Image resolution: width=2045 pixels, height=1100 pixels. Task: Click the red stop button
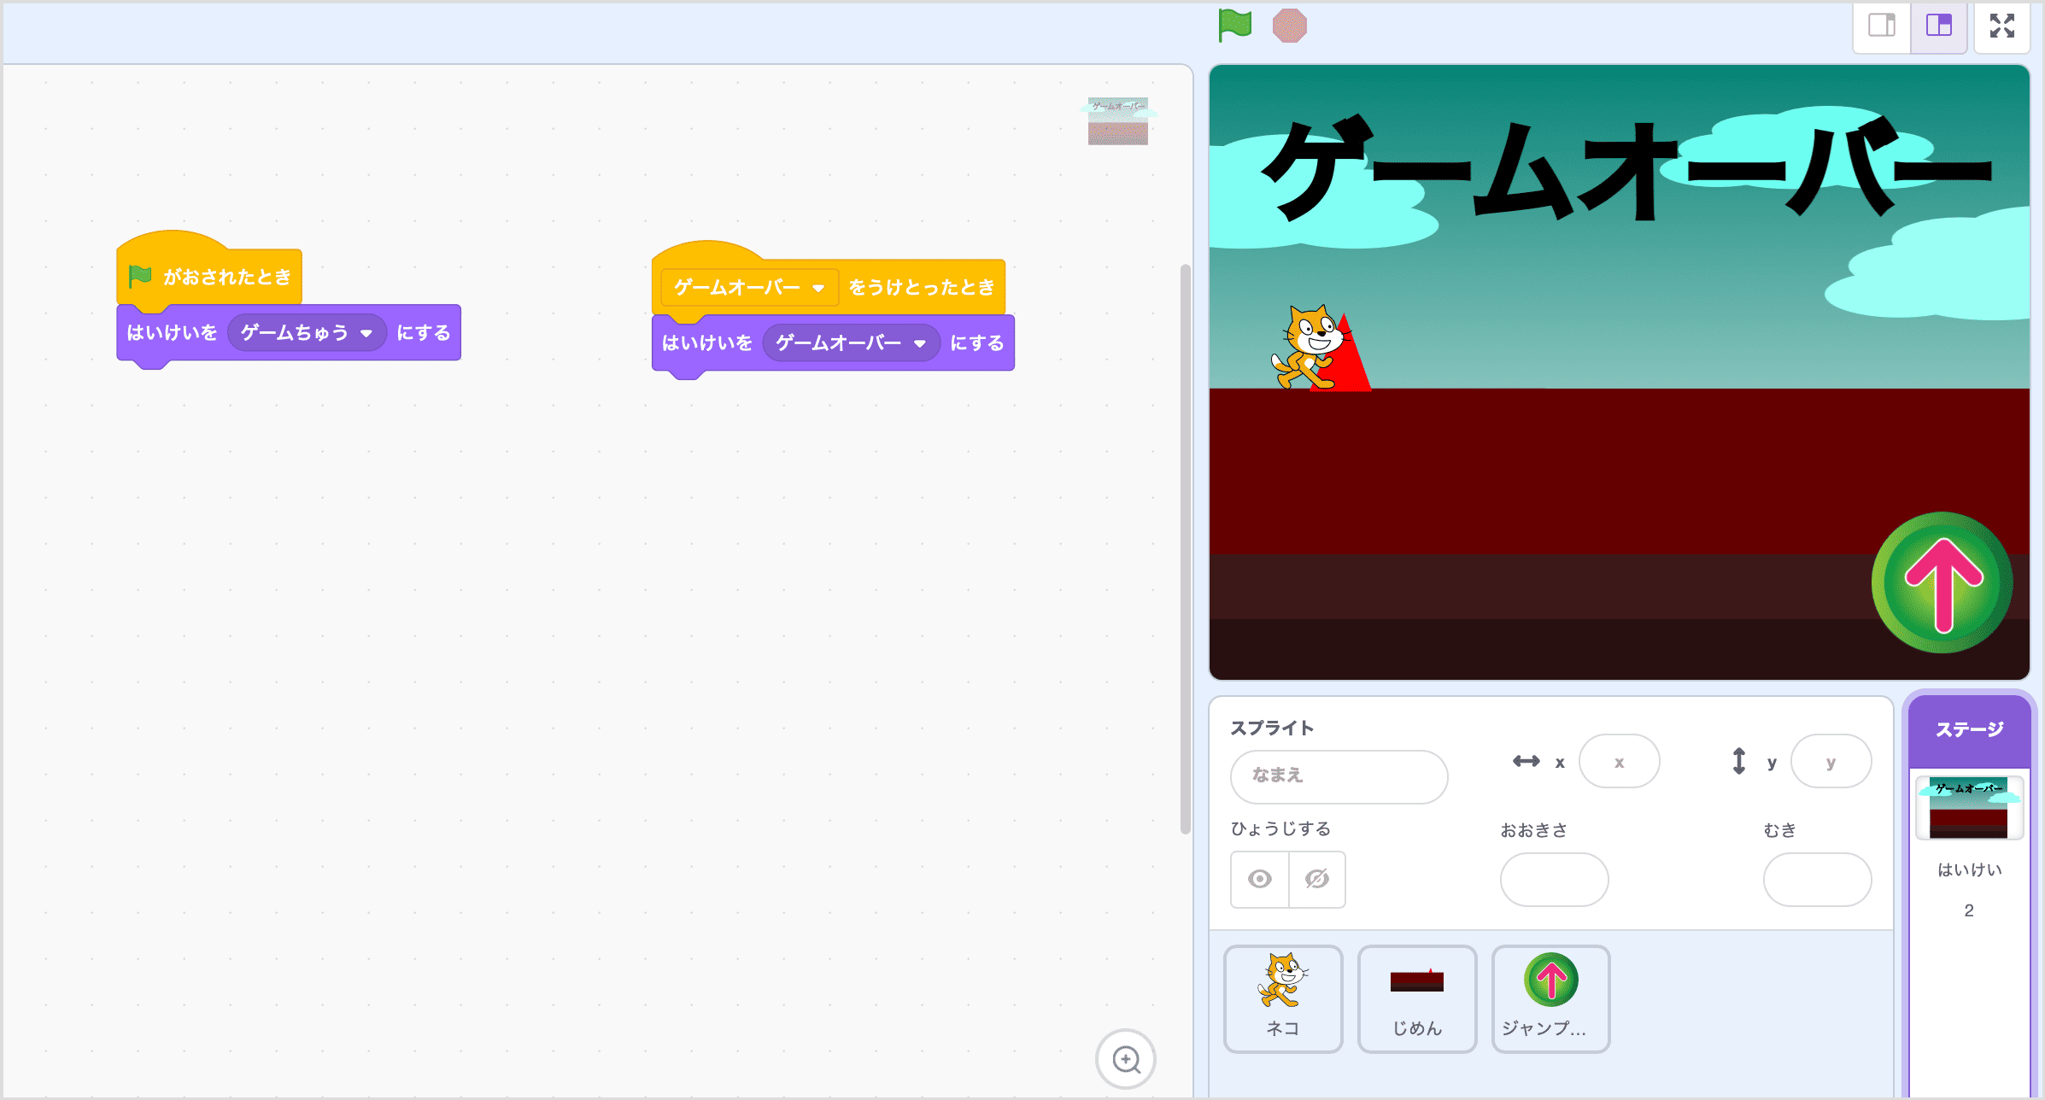[1289, 26]
